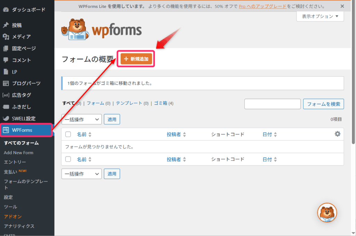
Task: Sort by 名前 arrows in footer row
Action: (x=90, y=159)
